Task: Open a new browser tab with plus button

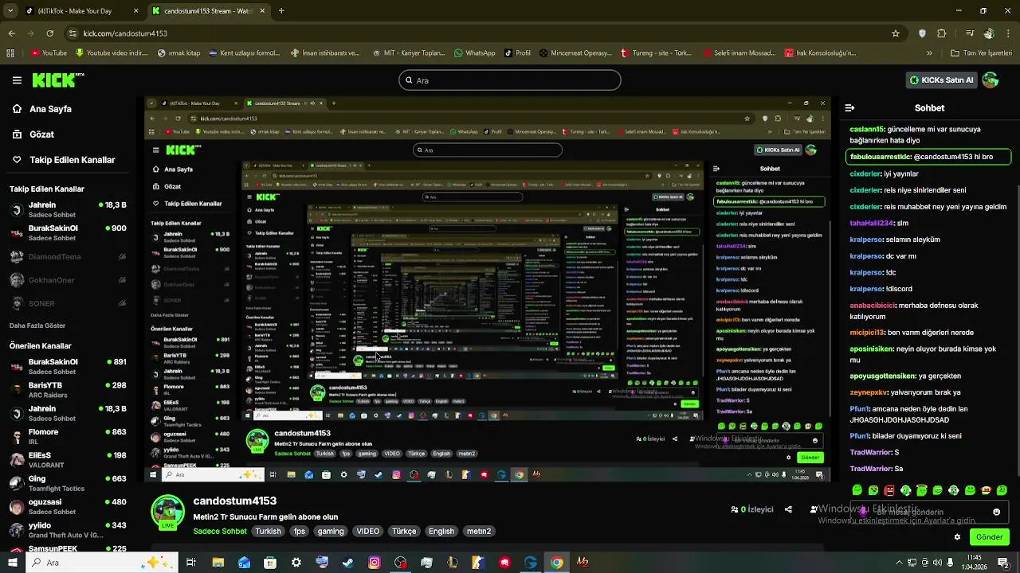Action: tap(281, 11)
